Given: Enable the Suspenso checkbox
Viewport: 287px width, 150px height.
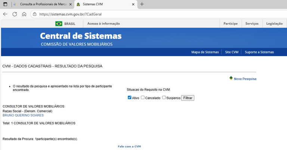Looking at the screenshot, I should [164, 97].
